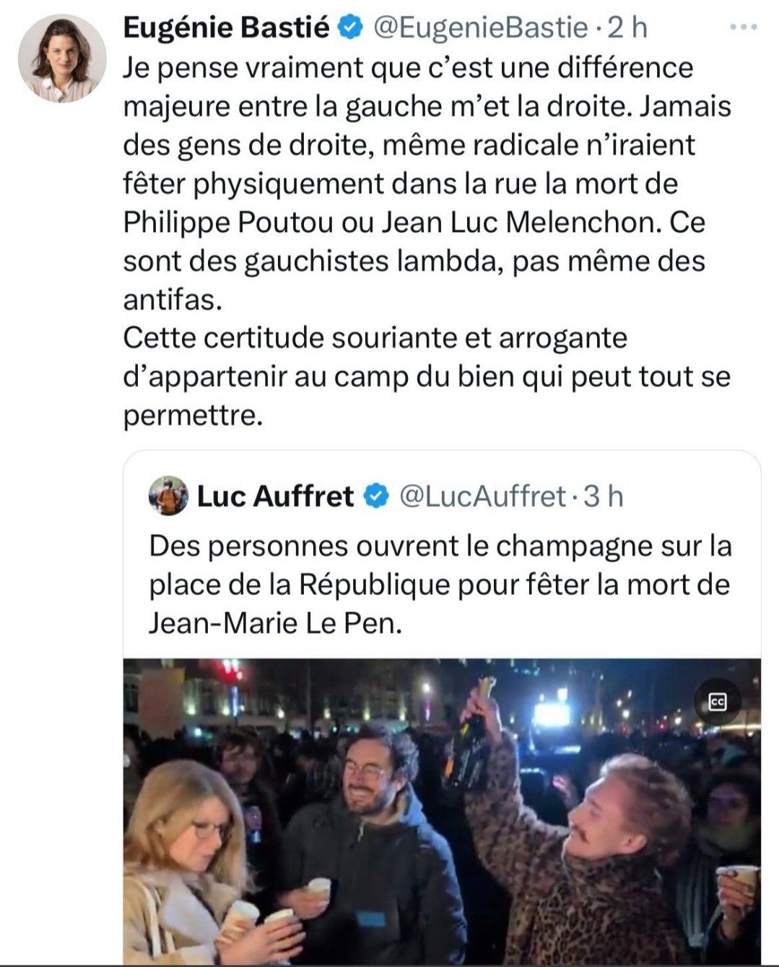The height and width of the screenshot is (967, 779).
Task: Click the verified badge beside Eugénie Bastié
Action: click(x=350, y=28)
